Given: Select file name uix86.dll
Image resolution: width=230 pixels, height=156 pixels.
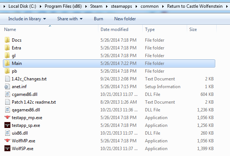Looking at the screenshot, I should 20,133.
